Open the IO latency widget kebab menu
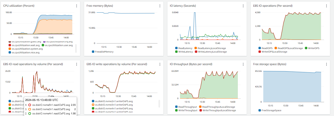The height and width of the screenshot is (116, 334). click(x=243, y=6)
